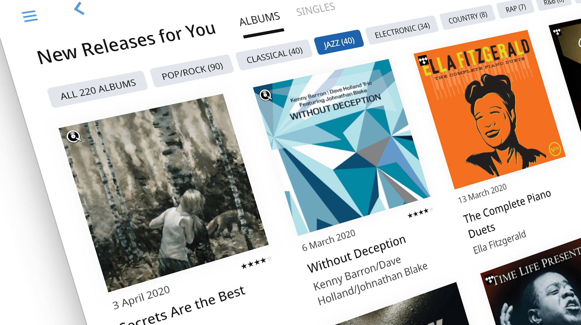Click Qobuz icon on Secrets Are the Best cover
581x325 pixels.
[x=74, y=136]
